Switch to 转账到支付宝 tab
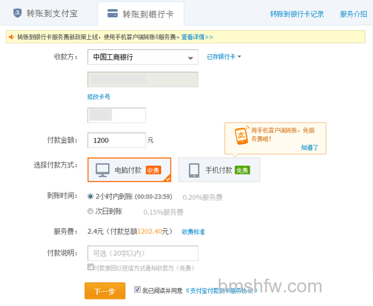 coord(45,13)
